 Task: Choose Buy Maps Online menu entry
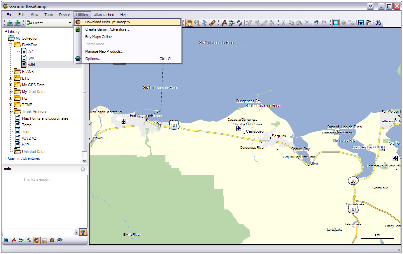point(128,37)
